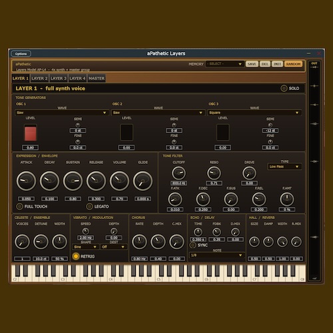Open the OSC 1 Wave dropdown
This screenshot has height=333, width=333.
62,113
